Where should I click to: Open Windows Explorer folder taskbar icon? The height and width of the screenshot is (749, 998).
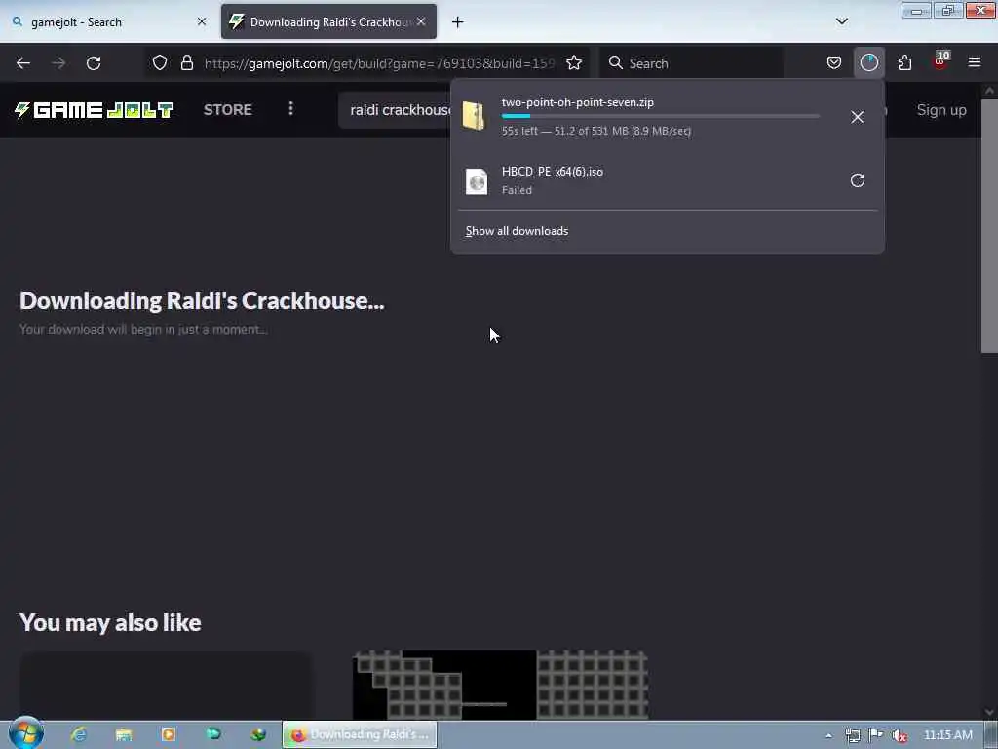coord(124,734)
